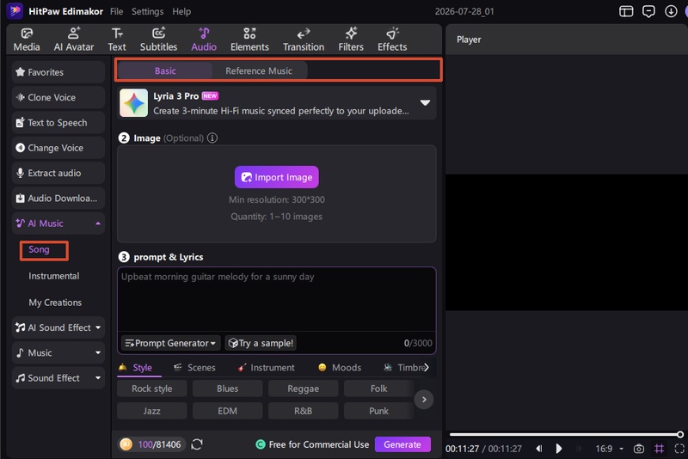688x459 pixels.
Task: Open My Creations under AI Music
Action: pyautogui.click(x=55, y=303)
